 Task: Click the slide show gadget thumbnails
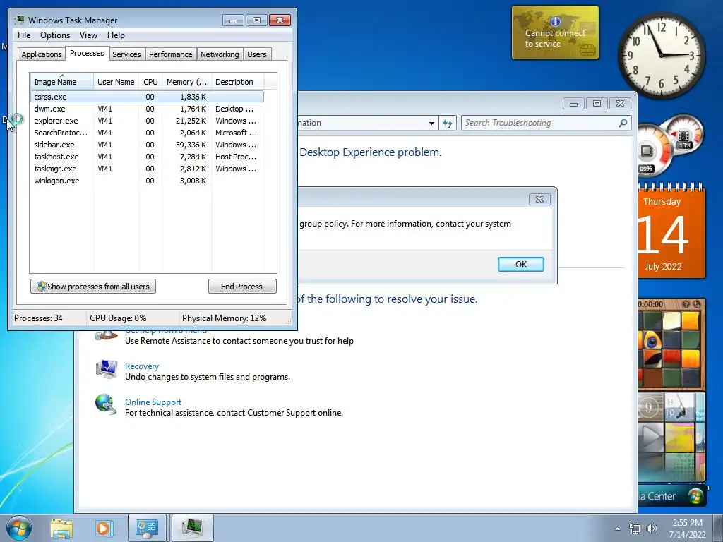(x=671, y=437)
